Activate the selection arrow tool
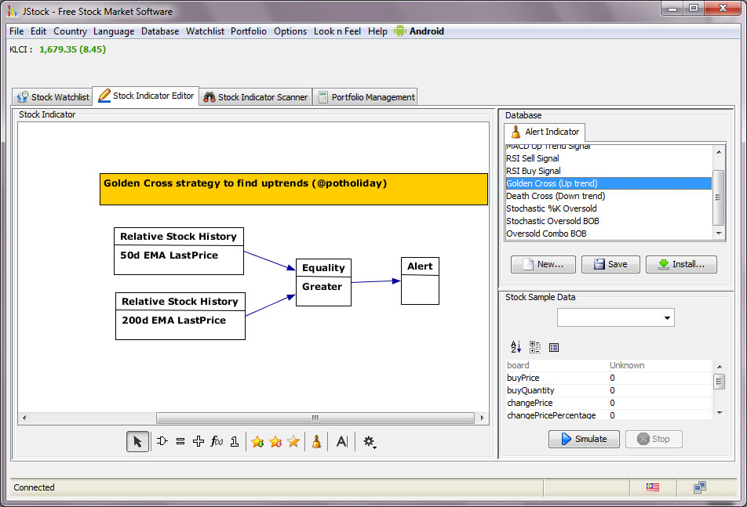Viewport: 747px width, 507px height. point(137,442)
